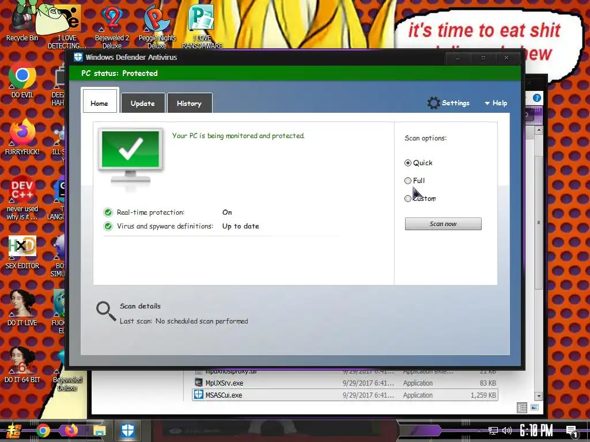The height and width of the screenshot is (442, 590).
Task: Switch to Windows Defender taskbar button
Action: click(x=128, y=430)
